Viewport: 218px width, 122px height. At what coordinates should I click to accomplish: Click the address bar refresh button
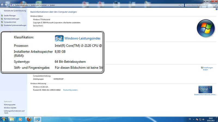pos(182,5)
